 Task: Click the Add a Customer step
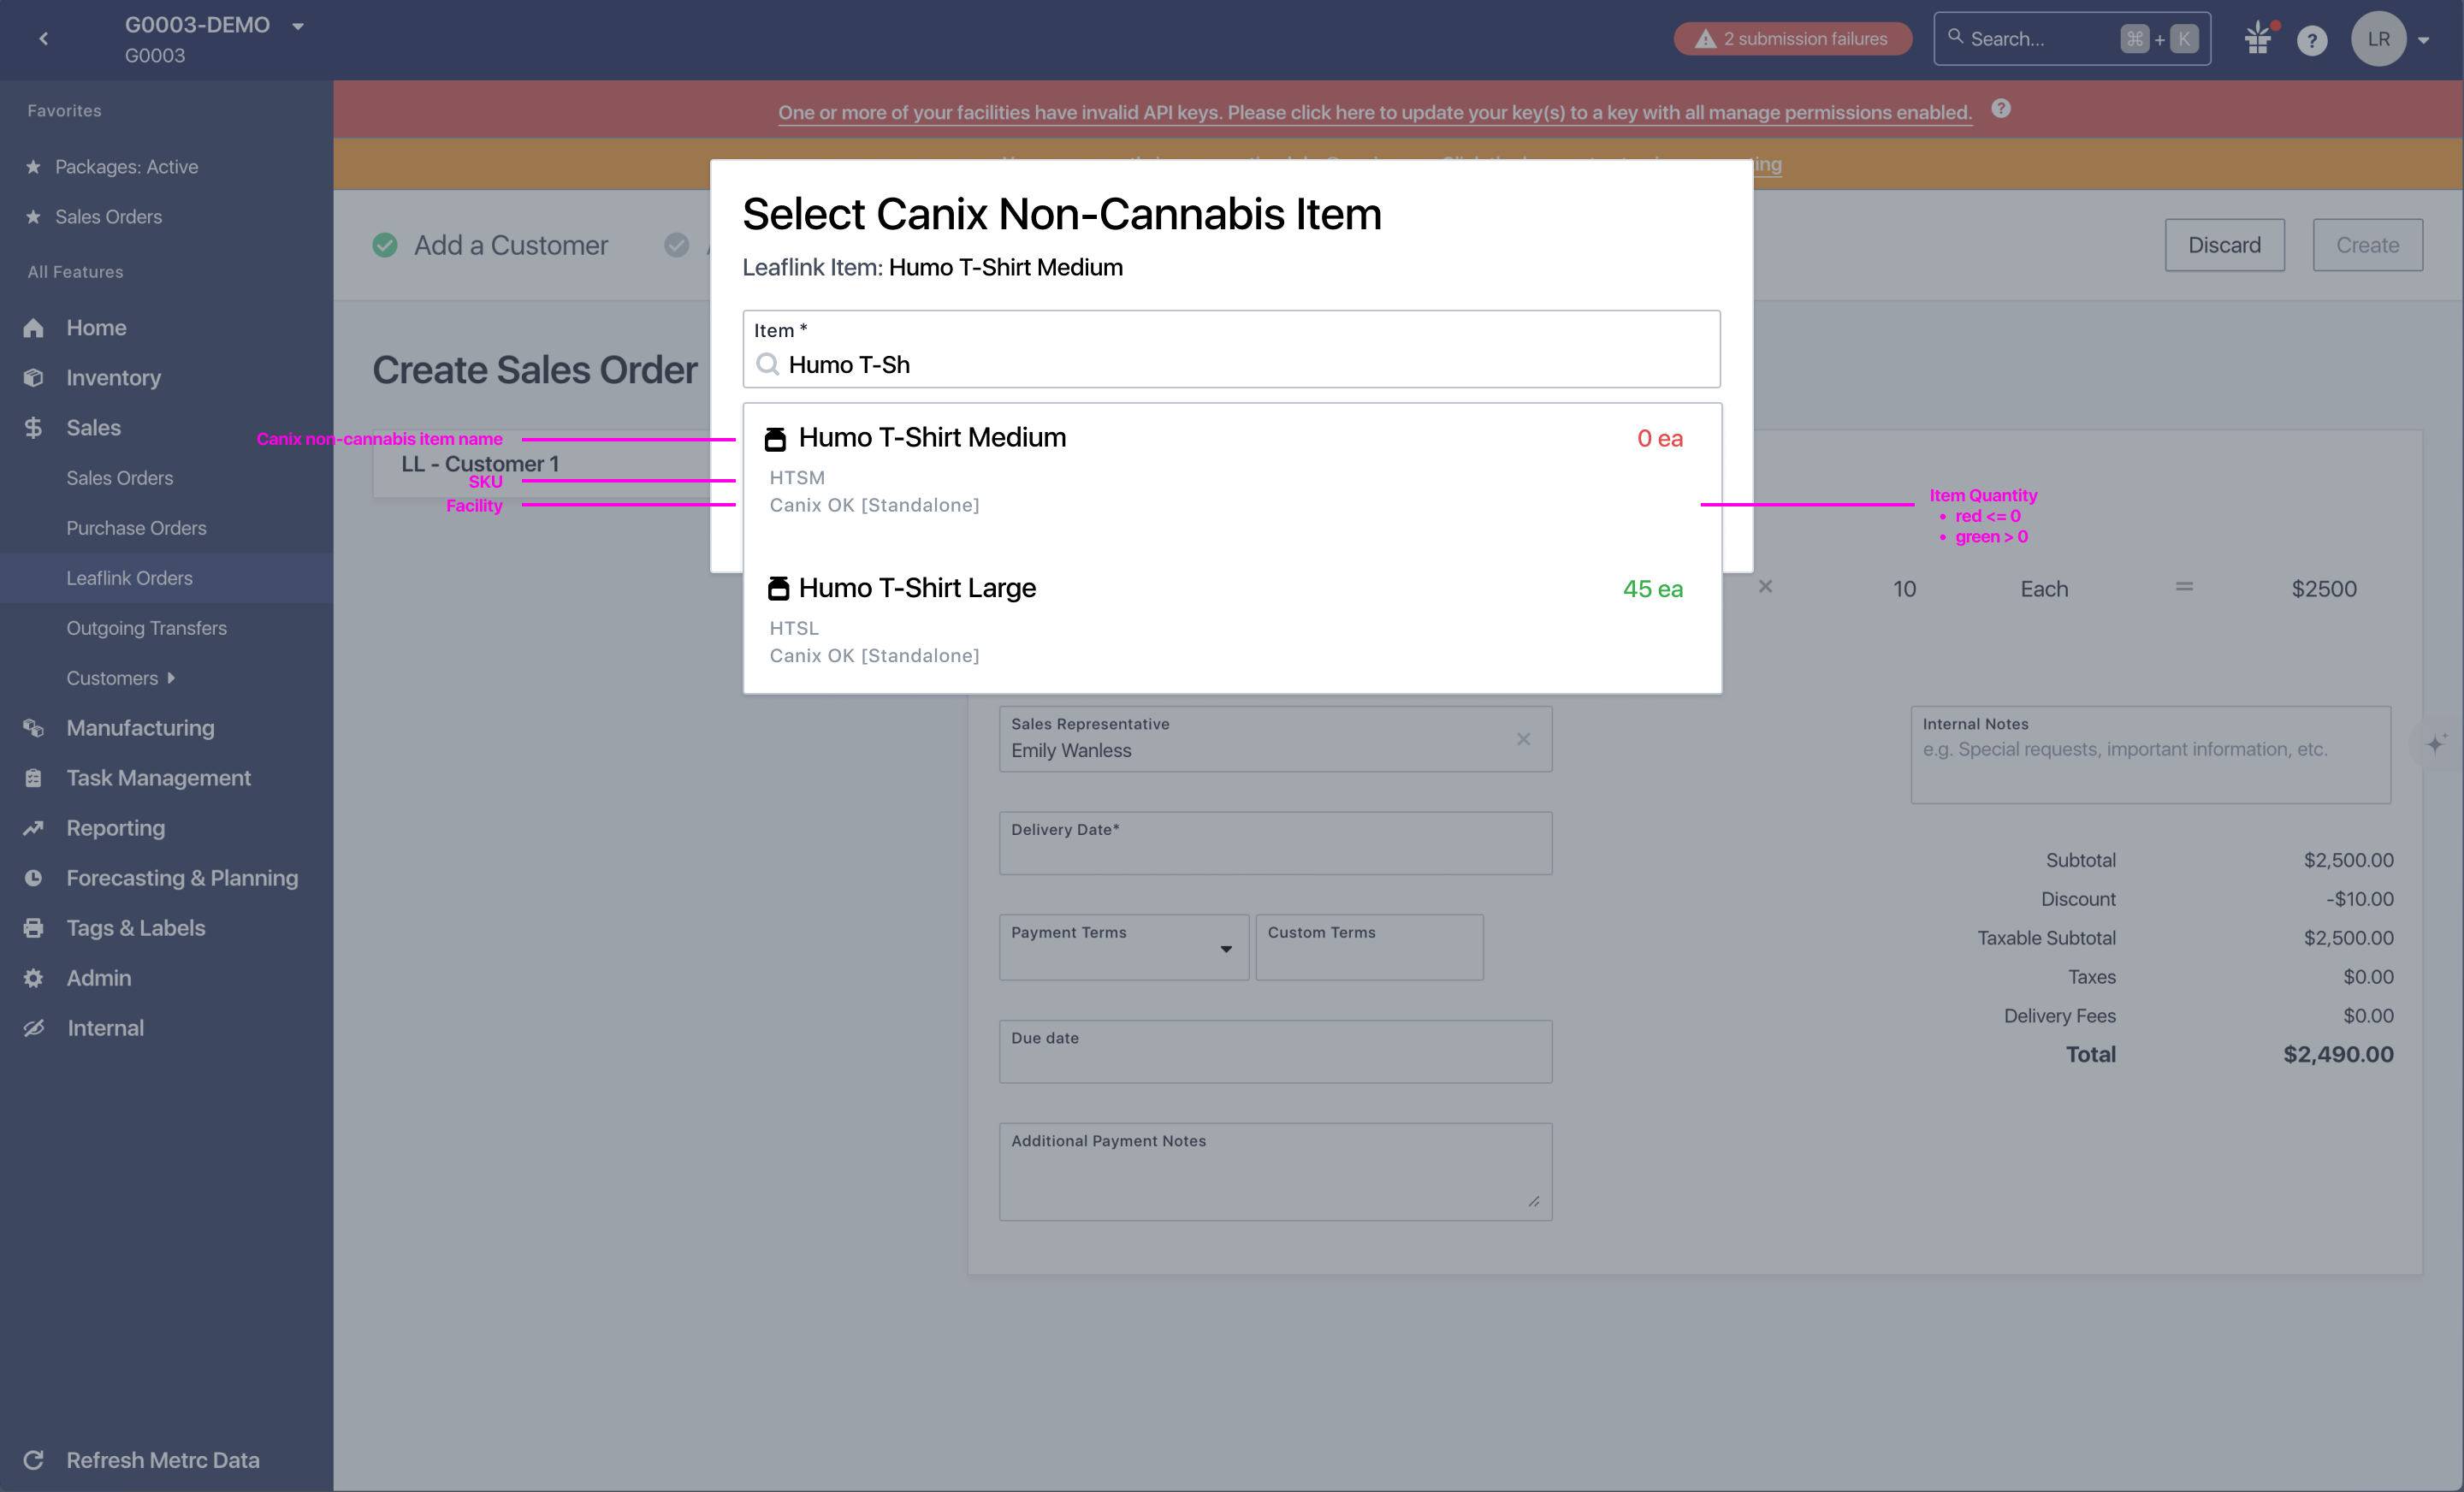click(x=510, y=245)
